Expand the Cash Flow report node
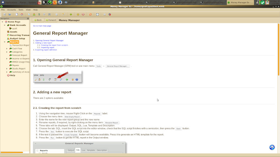The width and height of the screenshot is (280, 157). pyautogui.click(x=7, y=48)
